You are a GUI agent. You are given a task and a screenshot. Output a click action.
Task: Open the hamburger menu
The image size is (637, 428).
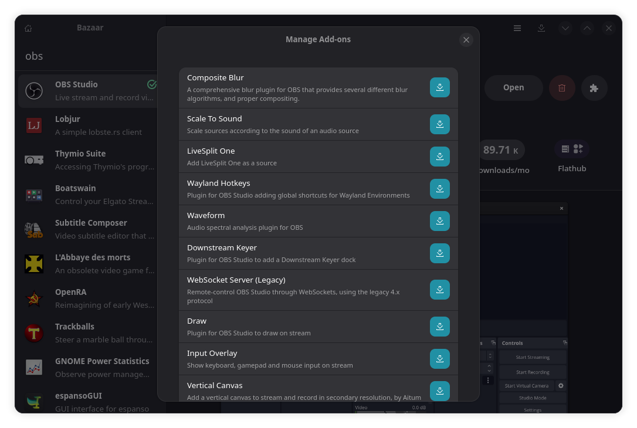coord(517,28)
